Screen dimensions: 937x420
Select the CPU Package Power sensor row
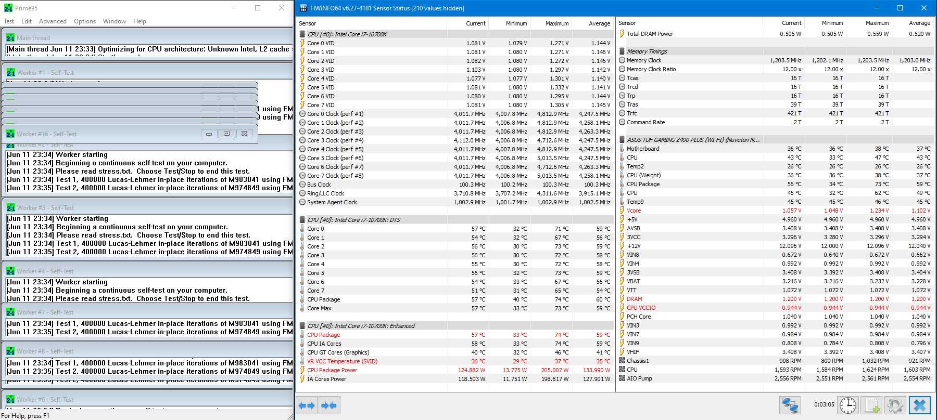click(332, 370)
